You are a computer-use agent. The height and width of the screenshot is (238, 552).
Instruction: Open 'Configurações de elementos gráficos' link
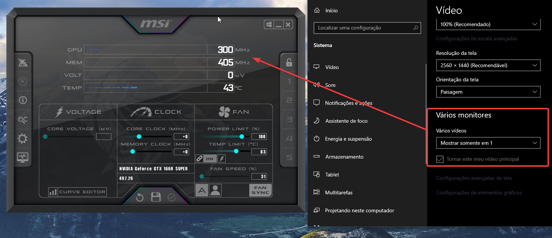click(479, 192)
